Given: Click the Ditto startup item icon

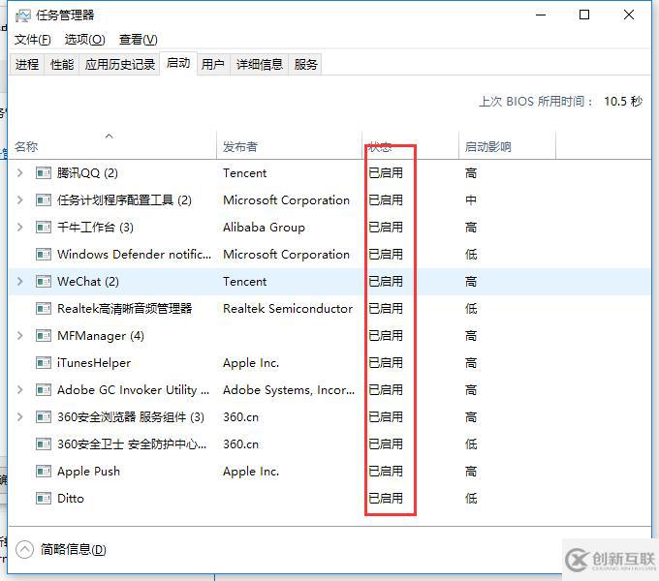Looking at the screenshot, I should [x=43, y=499].
